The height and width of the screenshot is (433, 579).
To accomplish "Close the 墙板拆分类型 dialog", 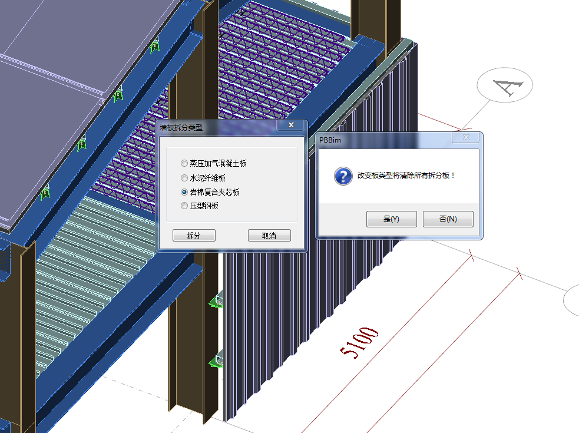I will point(291,125).
